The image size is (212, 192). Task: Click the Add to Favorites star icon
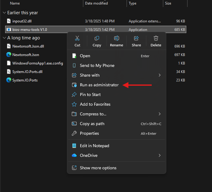point(74,104)
